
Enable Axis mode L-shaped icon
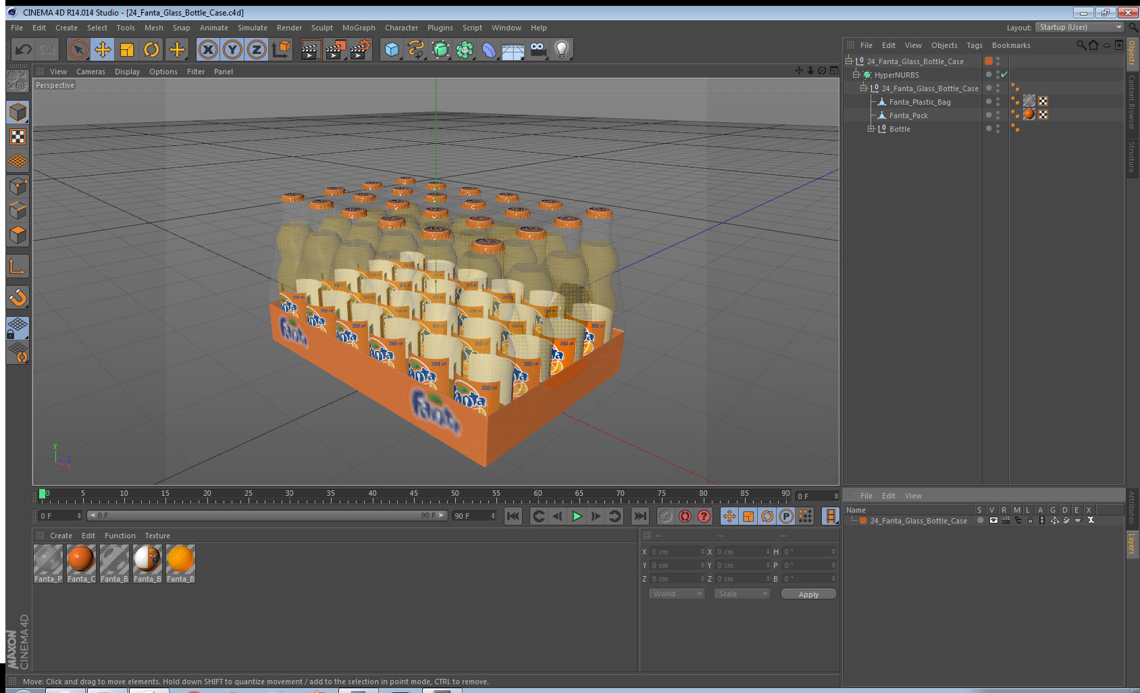[x=18, y=267]
